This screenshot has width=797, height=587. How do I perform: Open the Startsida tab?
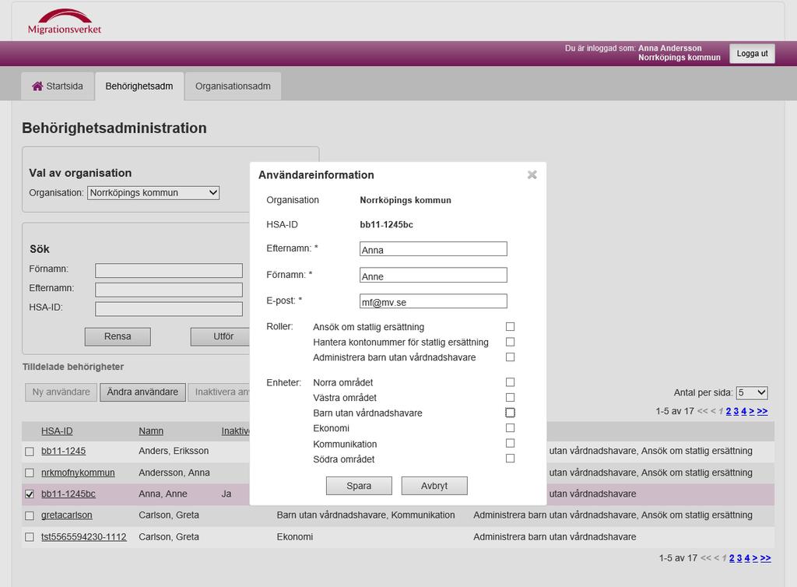(x=58, y=86)
